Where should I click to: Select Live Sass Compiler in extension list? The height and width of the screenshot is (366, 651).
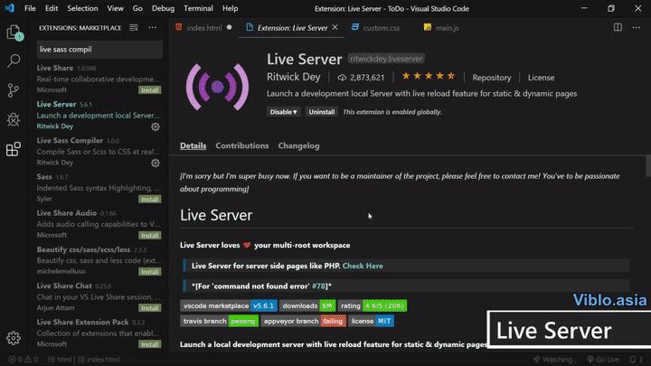point(99,152)
